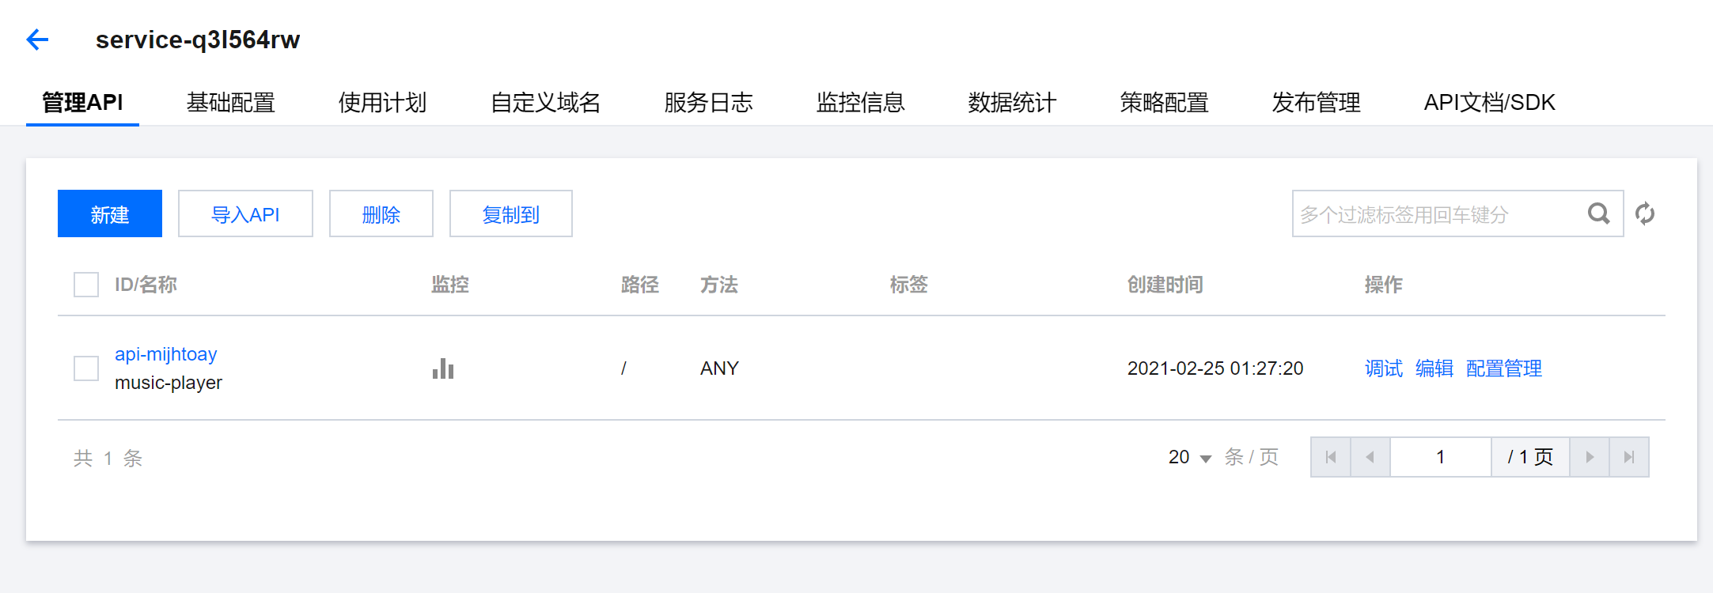Viewport: 1713px width, 593px height.
Task: Go back using the blue arrow
Action: (37, 40)
